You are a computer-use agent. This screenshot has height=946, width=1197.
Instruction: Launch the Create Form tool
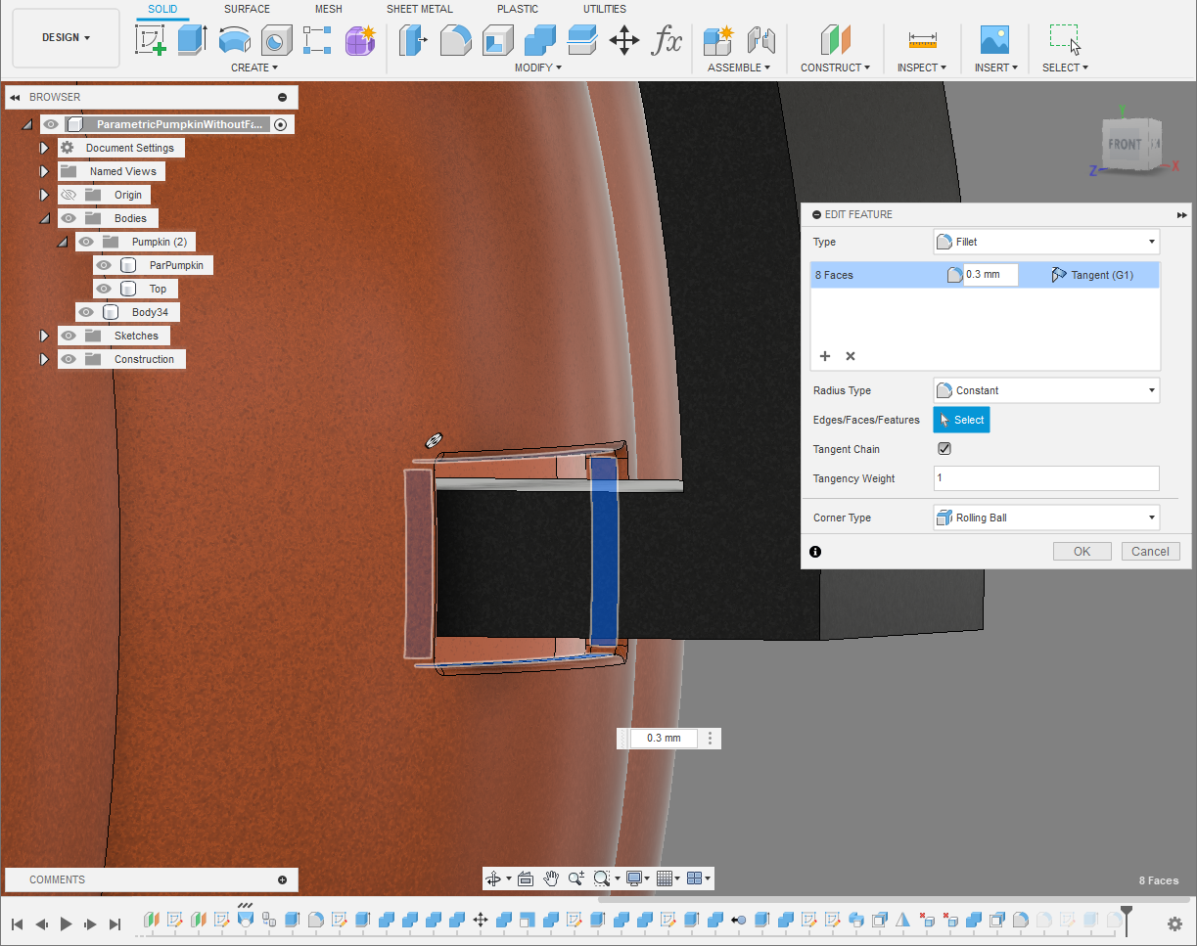pos(360,40)
